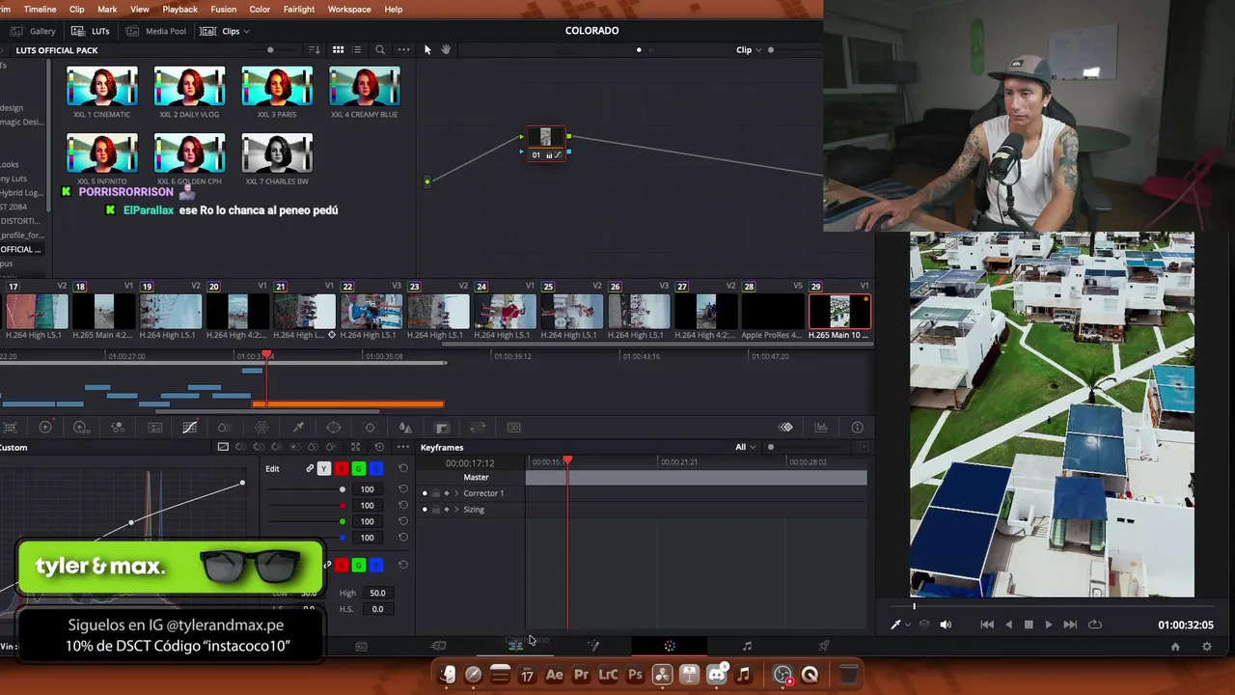Select the XXL 1 CINEMATIC LUT thumbnail
The width and height of the screenshot is (1235, 695).
(102, 86)
